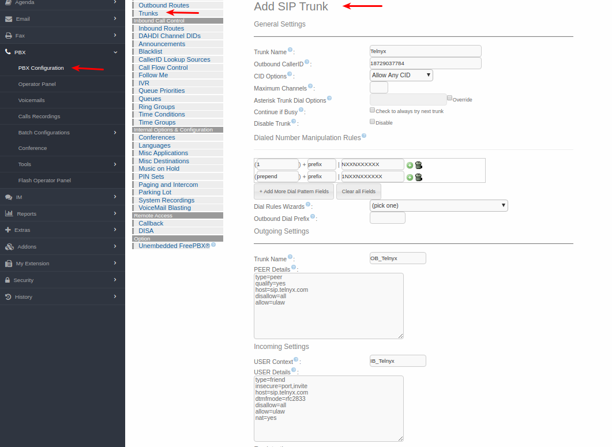
Task: Click the Fax printer icon in sidebar
Action: point(8,36)
